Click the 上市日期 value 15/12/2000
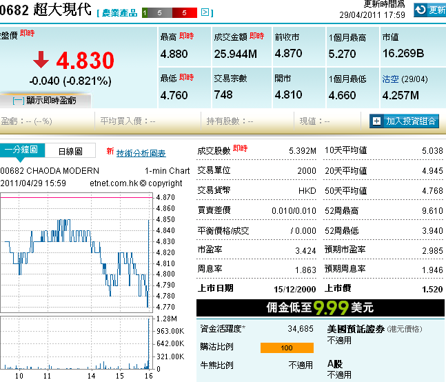The height and width of the screenshot is (382, 446). (x=294, y=290)
